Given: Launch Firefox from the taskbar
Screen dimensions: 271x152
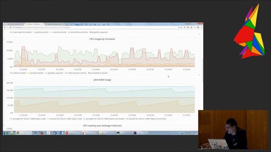Looking at the screenshot, I should pos(41,133).
